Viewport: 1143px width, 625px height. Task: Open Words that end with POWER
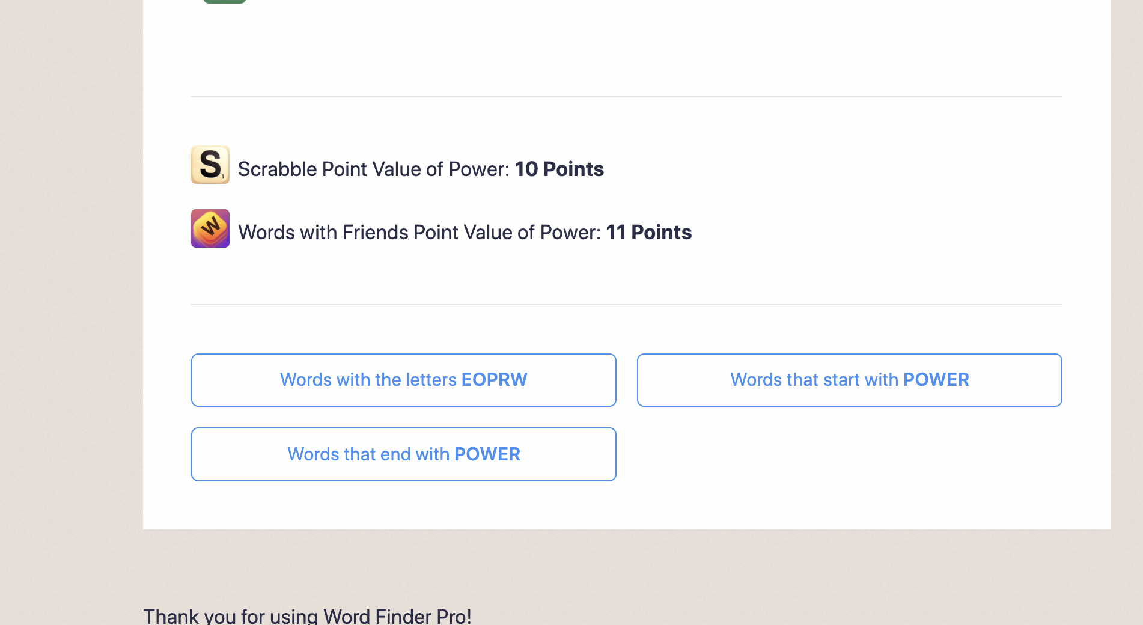pos(404,454)
